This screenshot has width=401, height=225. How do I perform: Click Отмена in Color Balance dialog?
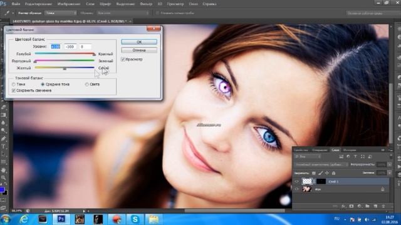[139, 50]
